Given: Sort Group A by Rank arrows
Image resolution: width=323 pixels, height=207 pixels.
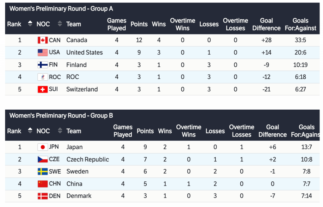Looking at the screenshot, I should [30, 24].
